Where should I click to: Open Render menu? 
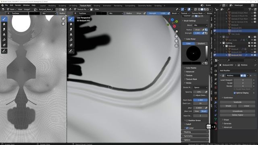point(18,5)
